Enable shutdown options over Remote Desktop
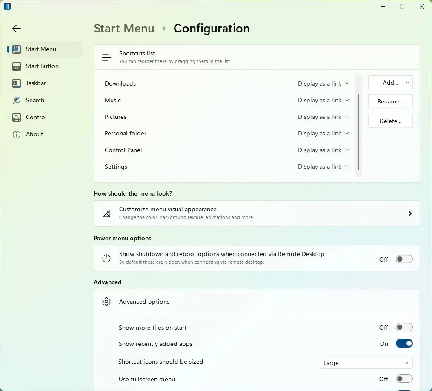Screen dimensions: 432x391 [403, 259]
